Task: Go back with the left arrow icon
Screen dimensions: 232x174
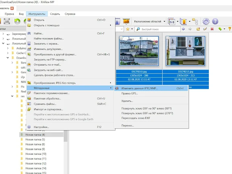Action: pos(183,29)
